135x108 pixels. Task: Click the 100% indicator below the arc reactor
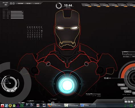[x=99, y=95]
